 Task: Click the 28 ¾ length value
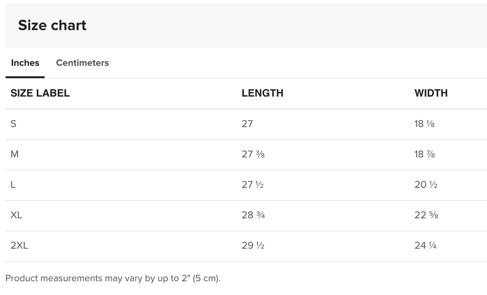pos(253,215)
